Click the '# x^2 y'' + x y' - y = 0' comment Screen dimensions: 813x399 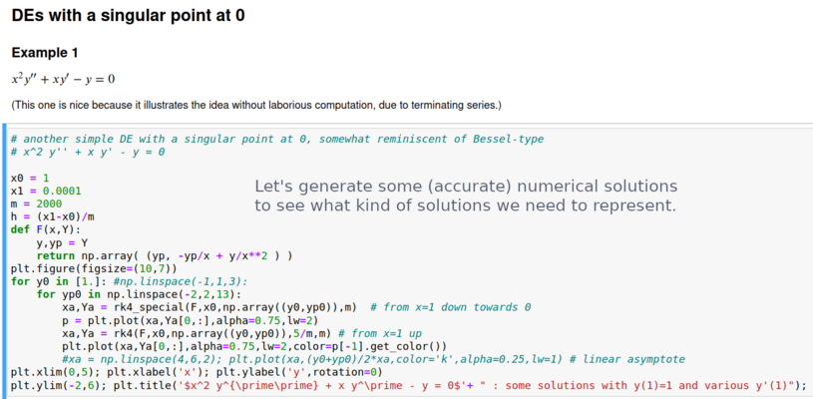click(88, 151)
